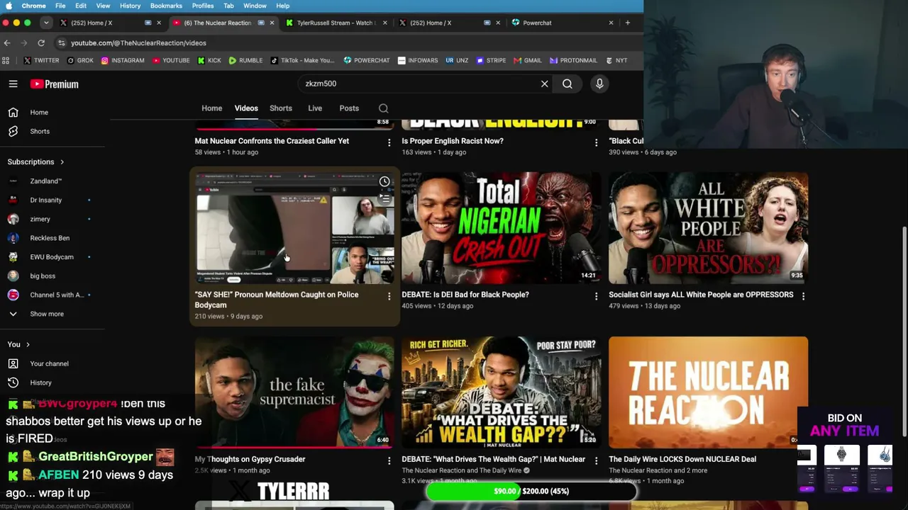Image resolution: width=908 pixels, height=510 pixels.
Task: Switch to the Powerchat browser tab
Action: point(562,23)
